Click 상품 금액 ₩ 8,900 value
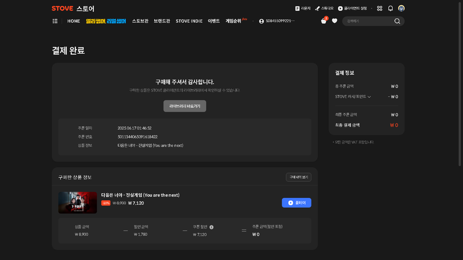The width and height of the screenshot is (463, 260). (82, 234)
